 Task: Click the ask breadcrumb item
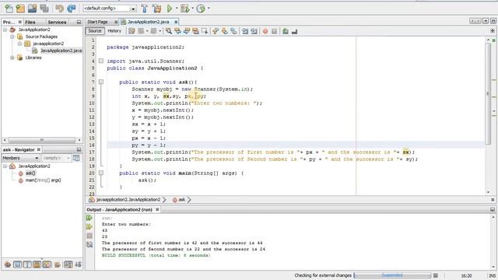pyautogui.click(x=181, y=199)
